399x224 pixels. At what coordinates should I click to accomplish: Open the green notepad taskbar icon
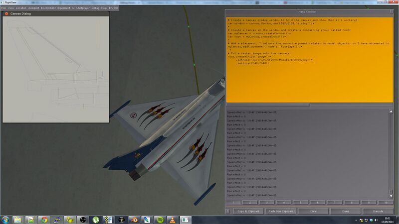31,220
